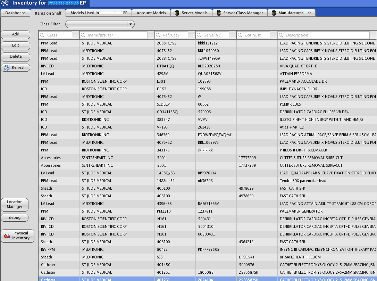This screenshot has width=377, height=281.
Task: Click the Refresh button
Action: point(16,68)
